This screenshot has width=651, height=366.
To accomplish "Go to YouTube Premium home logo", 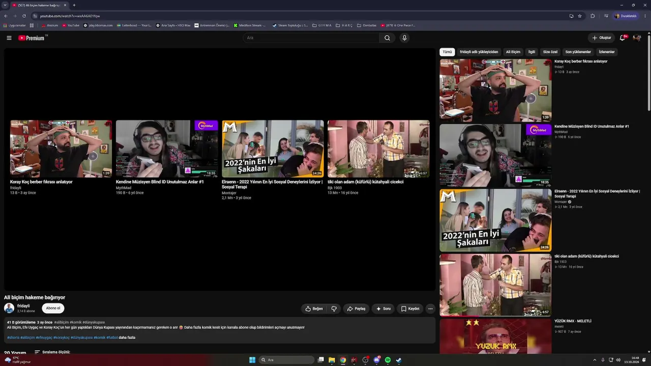I will [33, 38].
